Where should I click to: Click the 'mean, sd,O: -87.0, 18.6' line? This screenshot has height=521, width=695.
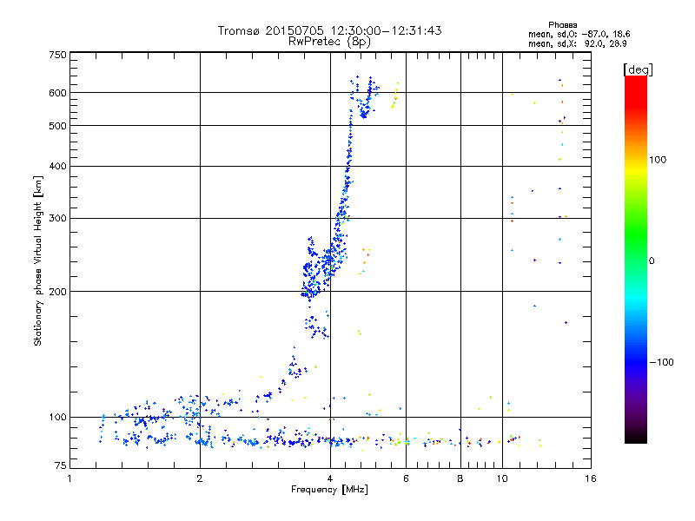(x=579, y=34)
